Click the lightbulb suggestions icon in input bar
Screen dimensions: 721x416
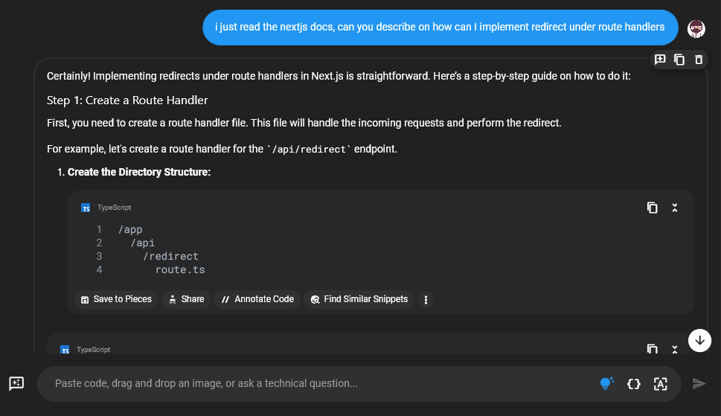(x=606, y=383)
